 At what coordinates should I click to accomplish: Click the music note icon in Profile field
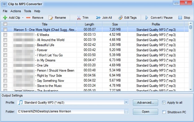(x=20, y=102)
